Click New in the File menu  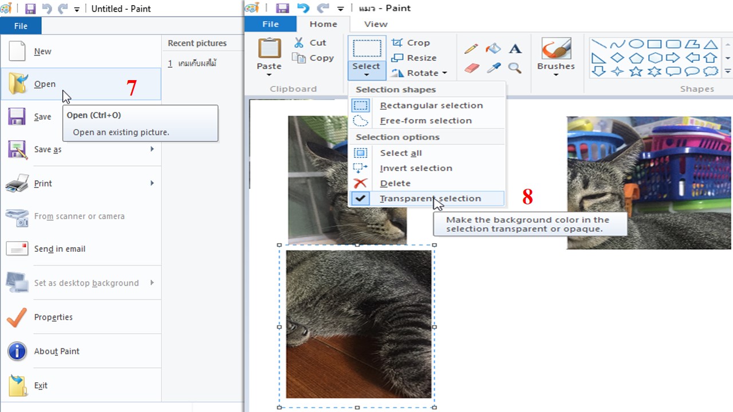[x=81, y=51]
